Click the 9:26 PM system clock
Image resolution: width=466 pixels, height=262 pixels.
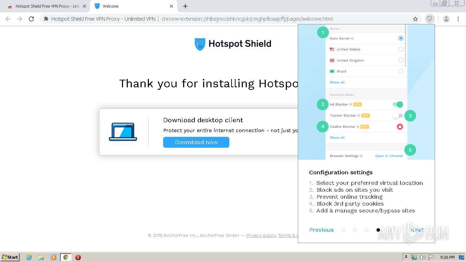[x=447, y=257]
